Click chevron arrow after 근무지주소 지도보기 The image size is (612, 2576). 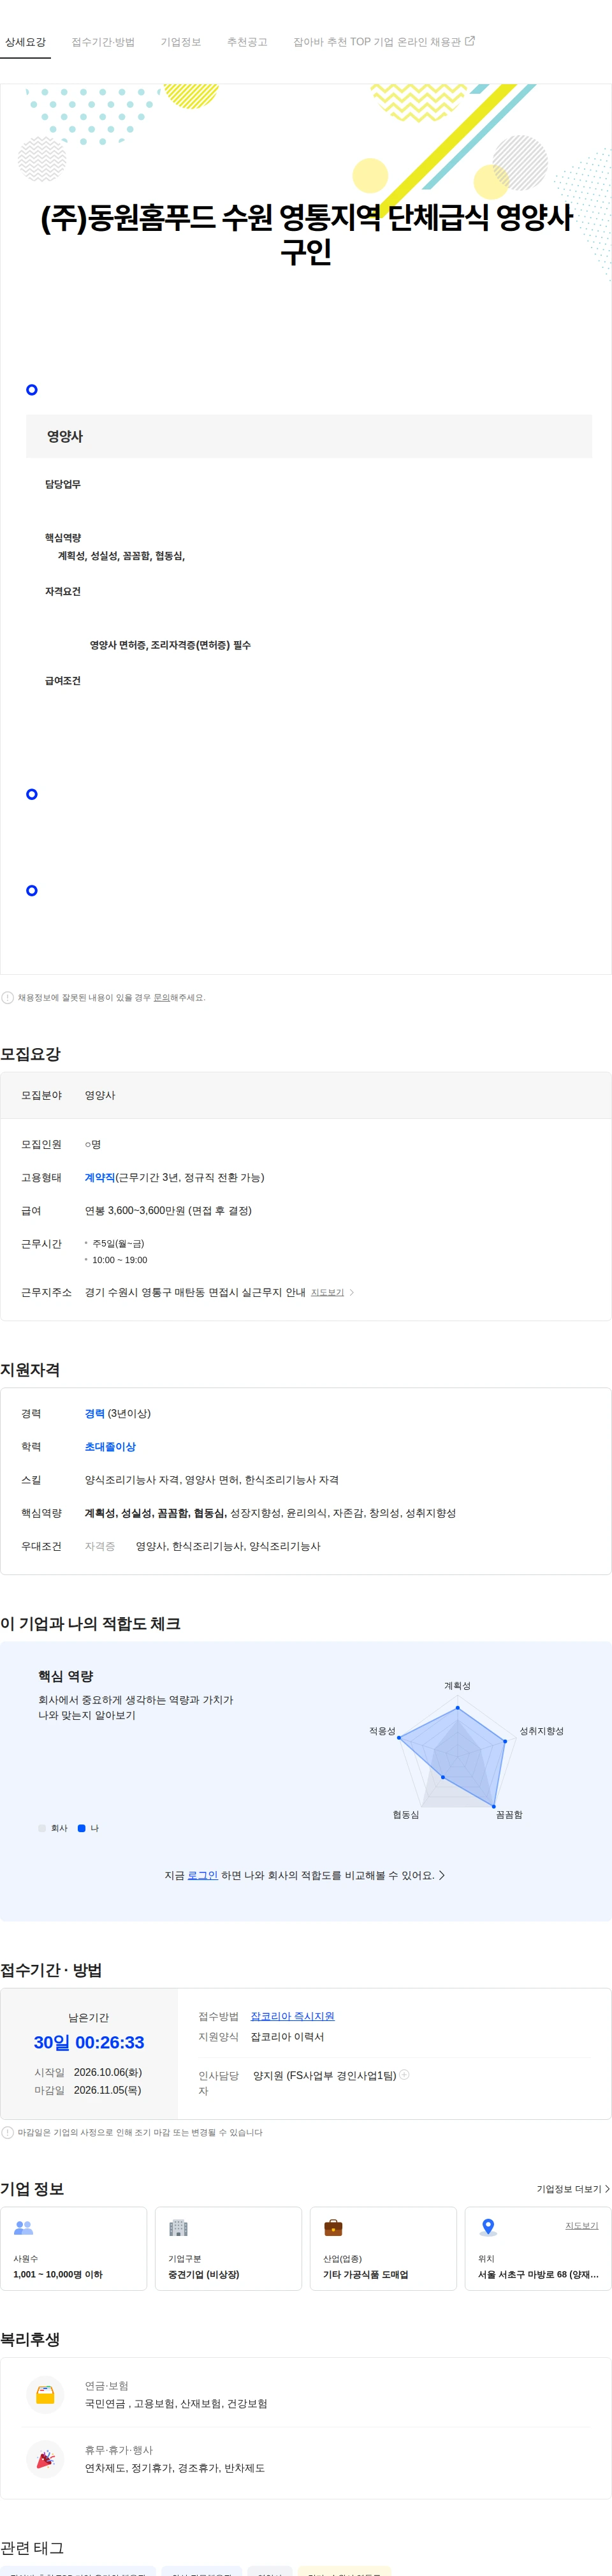351,1292
